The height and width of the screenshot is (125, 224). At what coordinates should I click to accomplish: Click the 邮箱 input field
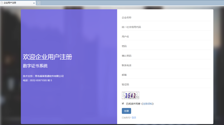166,75
